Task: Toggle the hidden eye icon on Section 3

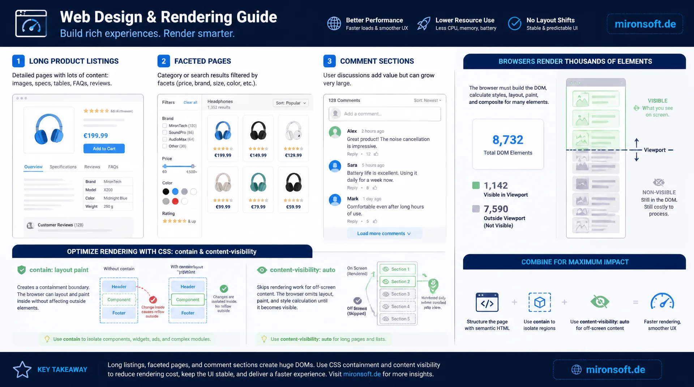Action: click(386, 294)
